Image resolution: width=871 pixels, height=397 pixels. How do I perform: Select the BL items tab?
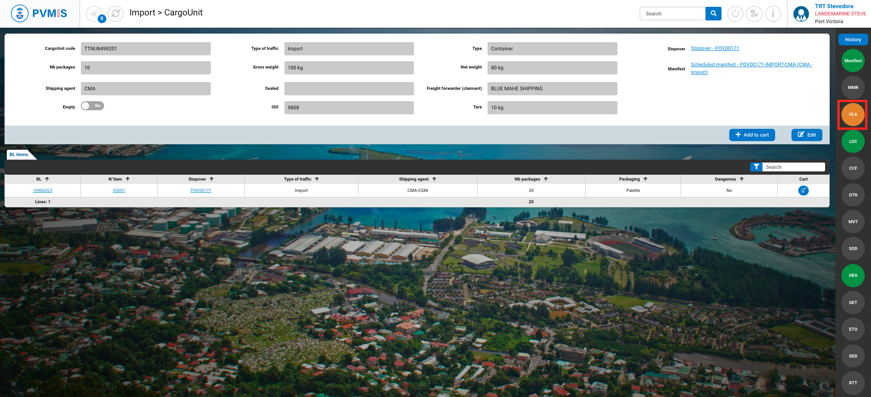point(19,155)
